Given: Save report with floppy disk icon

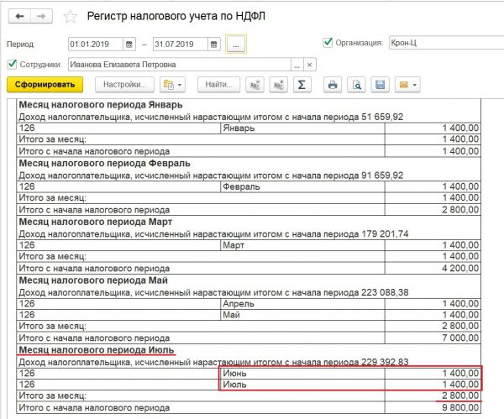Looking at the screenshot, I should pos(380,85).
